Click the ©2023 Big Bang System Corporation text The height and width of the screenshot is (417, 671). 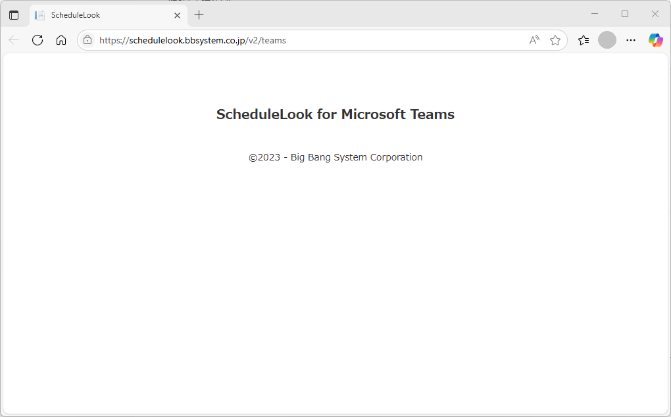click(335, 157)
